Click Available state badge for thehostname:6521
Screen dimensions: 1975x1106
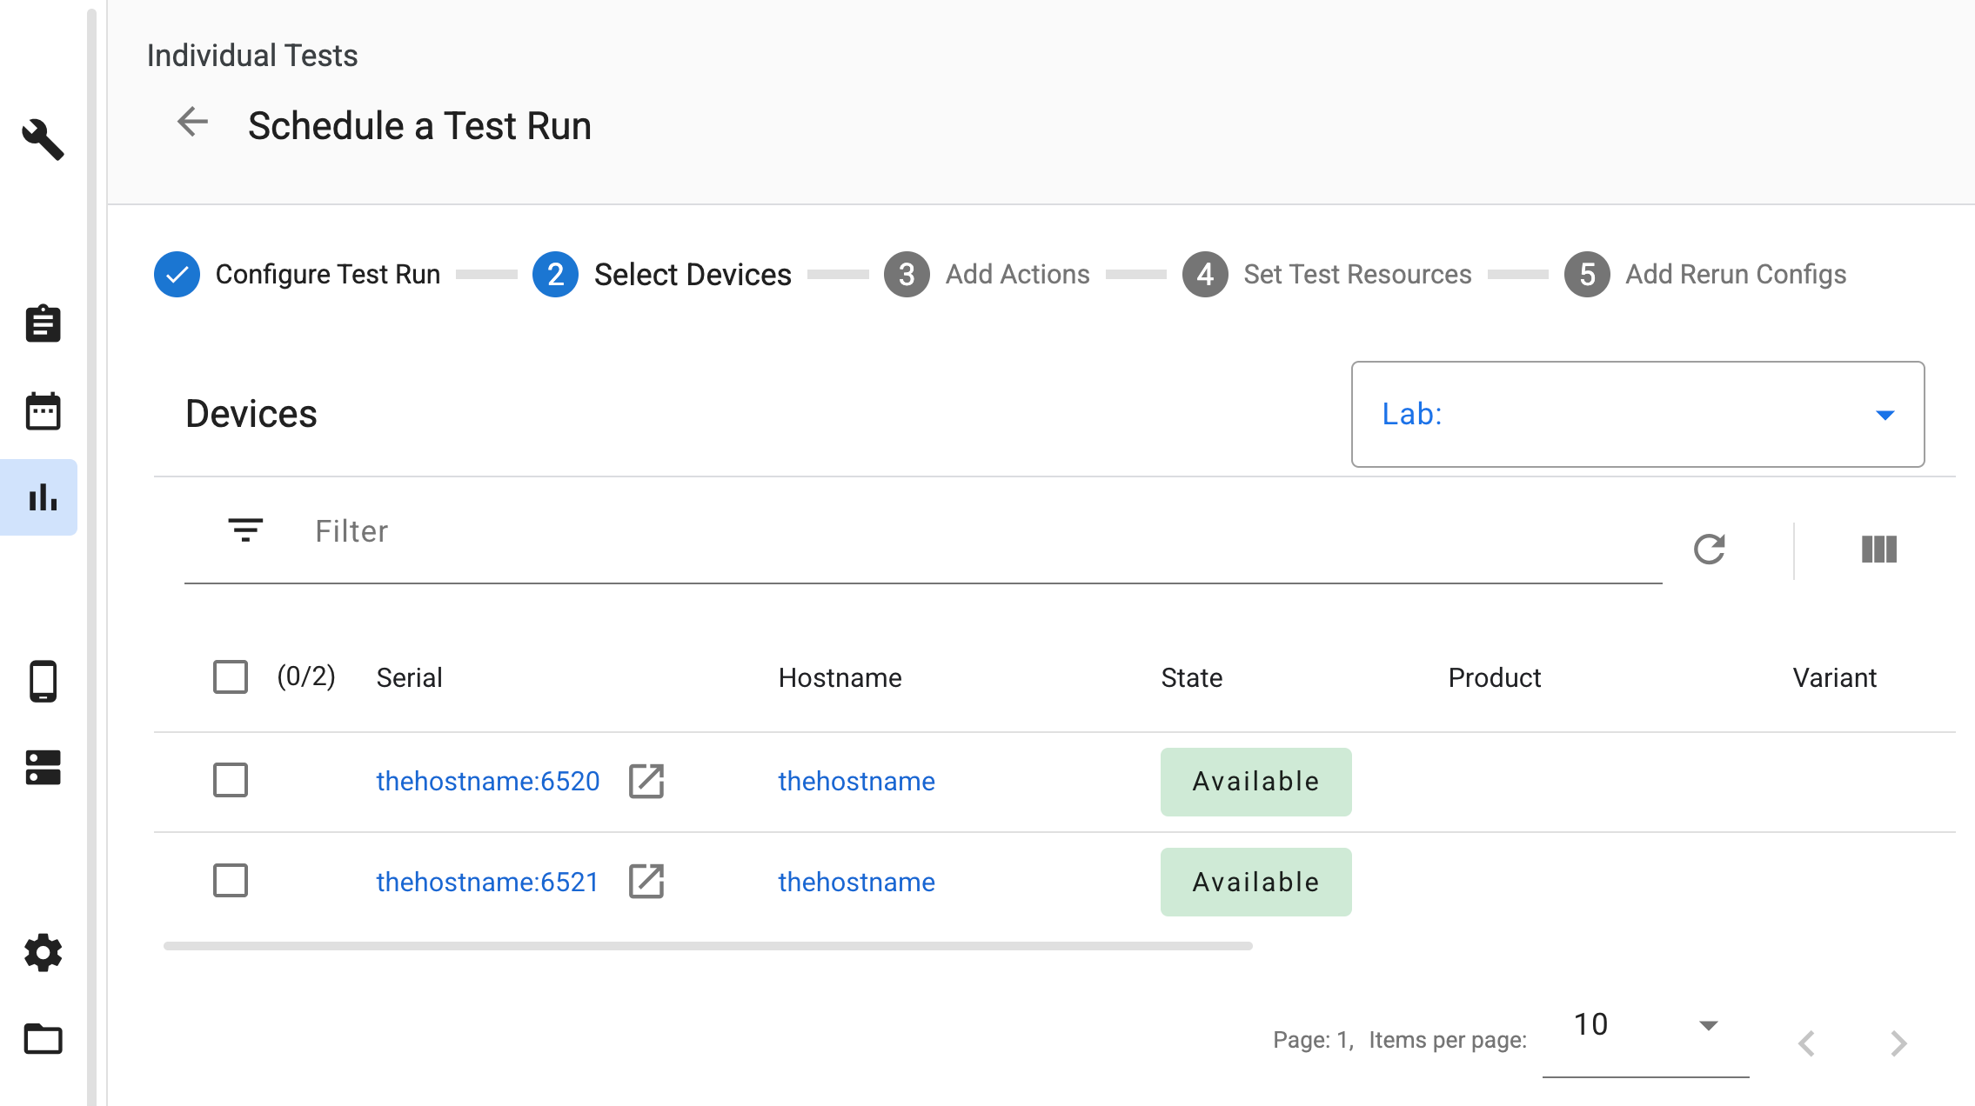coord(1255,882)
